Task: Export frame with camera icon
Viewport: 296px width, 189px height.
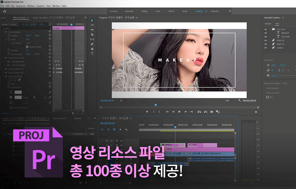Action: click(212, 112)
